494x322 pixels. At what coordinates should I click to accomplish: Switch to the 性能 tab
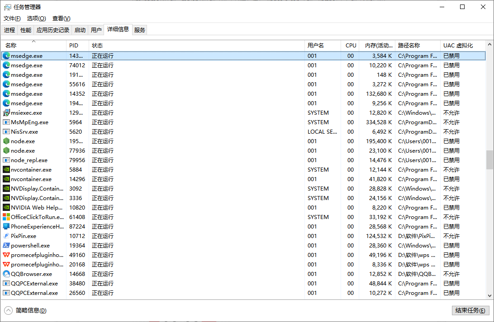pos(25,30)
